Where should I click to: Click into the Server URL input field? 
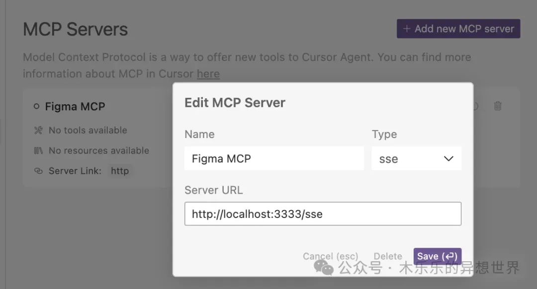[323, 214]
